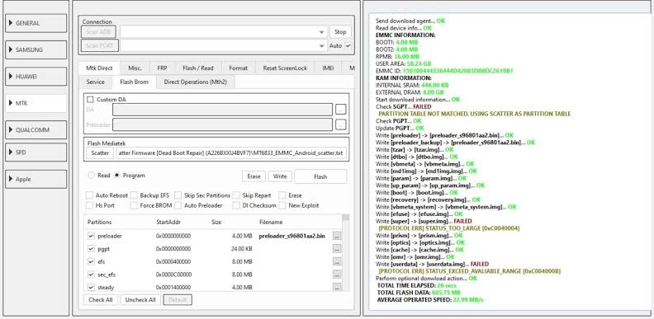Expand the QUALCOMM sidebar section

36,130
